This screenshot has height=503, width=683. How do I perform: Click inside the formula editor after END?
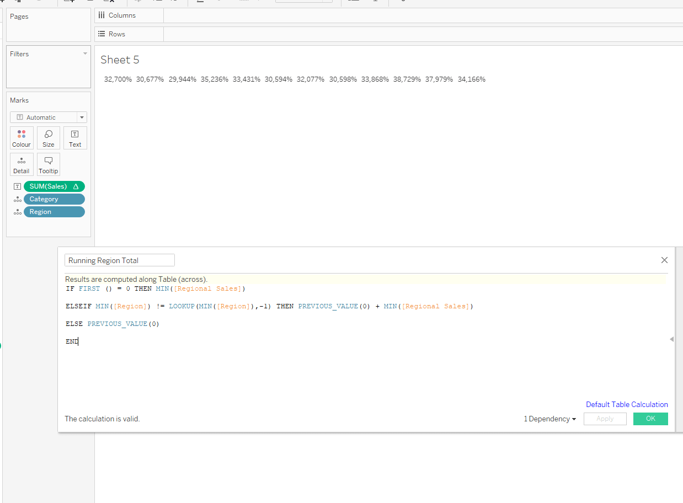79,341
